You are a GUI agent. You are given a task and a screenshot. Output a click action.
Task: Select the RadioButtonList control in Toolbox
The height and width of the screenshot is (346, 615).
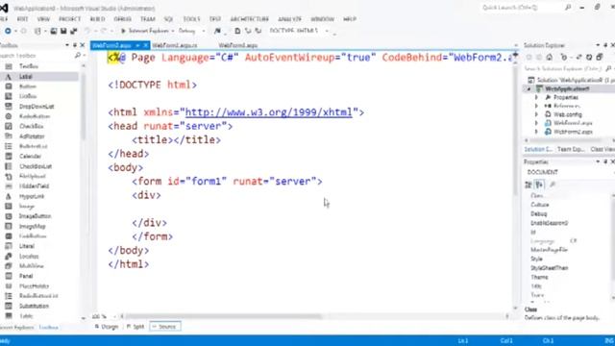(39, 296)
